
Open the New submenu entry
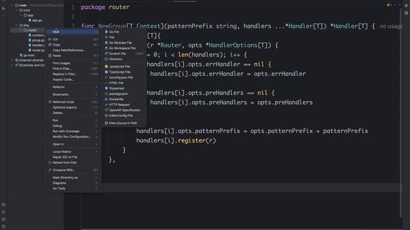pos(73,32)
